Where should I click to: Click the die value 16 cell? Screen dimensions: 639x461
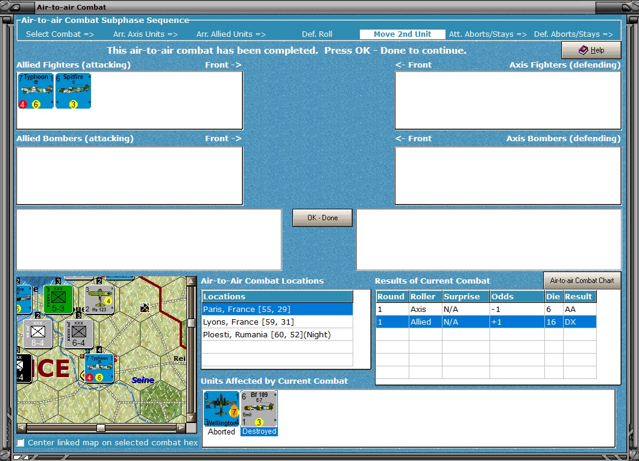554,322
